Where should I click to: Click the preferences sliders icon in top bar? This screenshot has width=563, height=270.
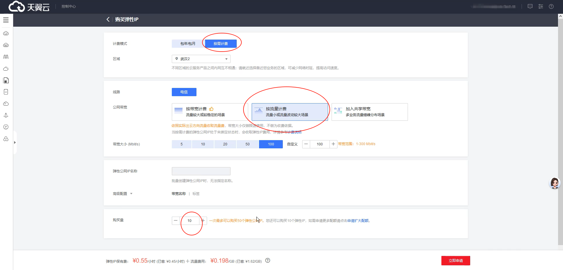[541, 6]
